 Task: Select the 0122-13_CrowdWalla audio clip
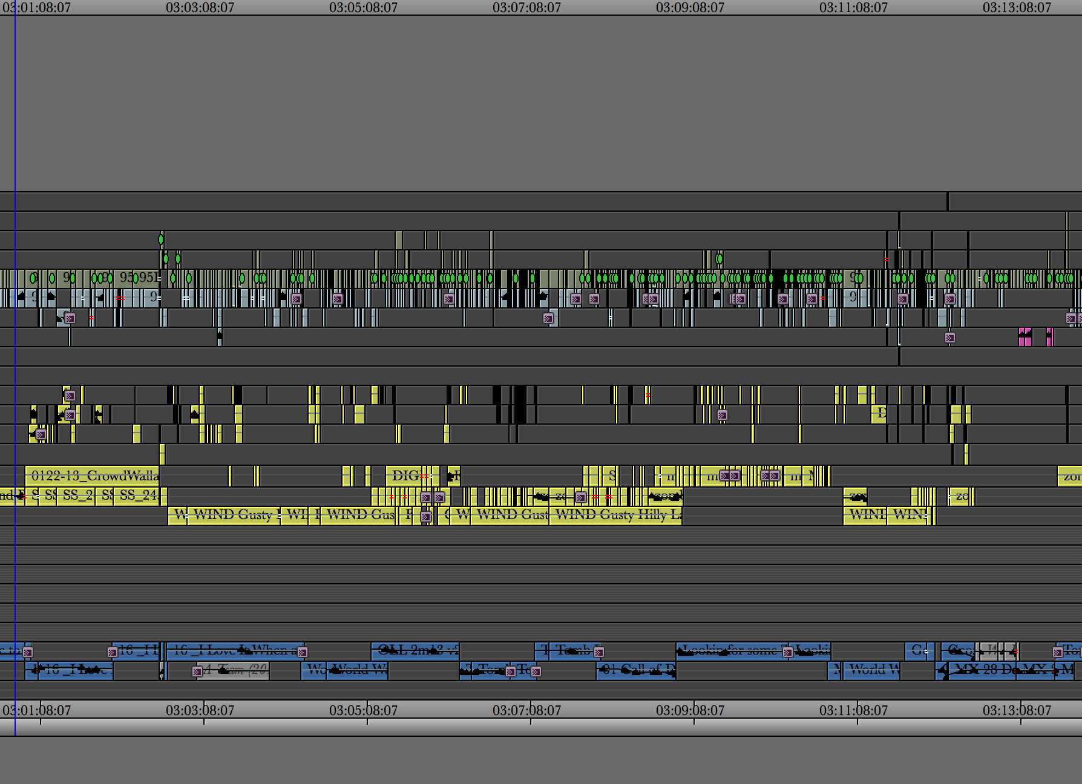pos(92,476)
